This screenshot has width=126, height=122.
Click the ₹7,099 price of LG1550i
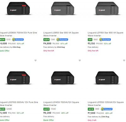point(92,113)
